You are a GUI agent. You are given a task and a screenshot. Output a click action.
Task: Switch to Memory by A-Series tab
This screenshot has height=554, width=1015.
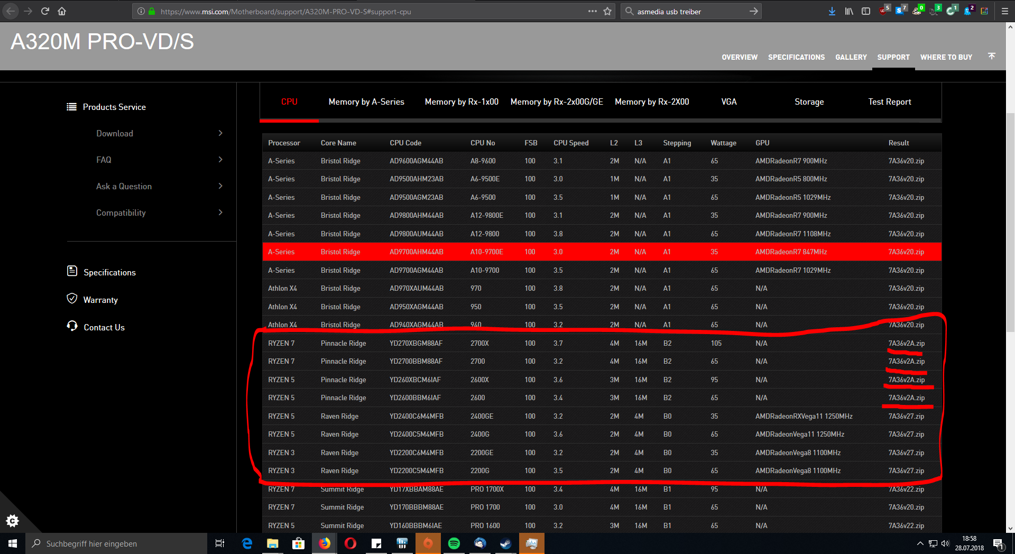tap(366, 102)
